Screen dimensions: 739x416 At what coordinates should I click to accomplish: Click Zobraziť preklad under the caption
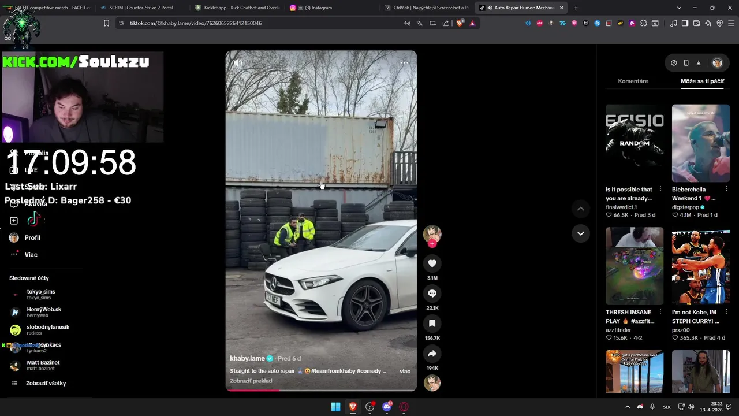[251, 381]
